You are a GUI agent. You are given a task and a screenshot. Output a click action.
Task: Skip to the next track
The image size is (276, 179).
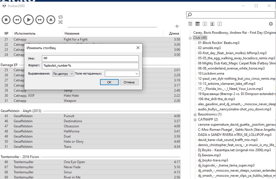(x=40, y=20)
